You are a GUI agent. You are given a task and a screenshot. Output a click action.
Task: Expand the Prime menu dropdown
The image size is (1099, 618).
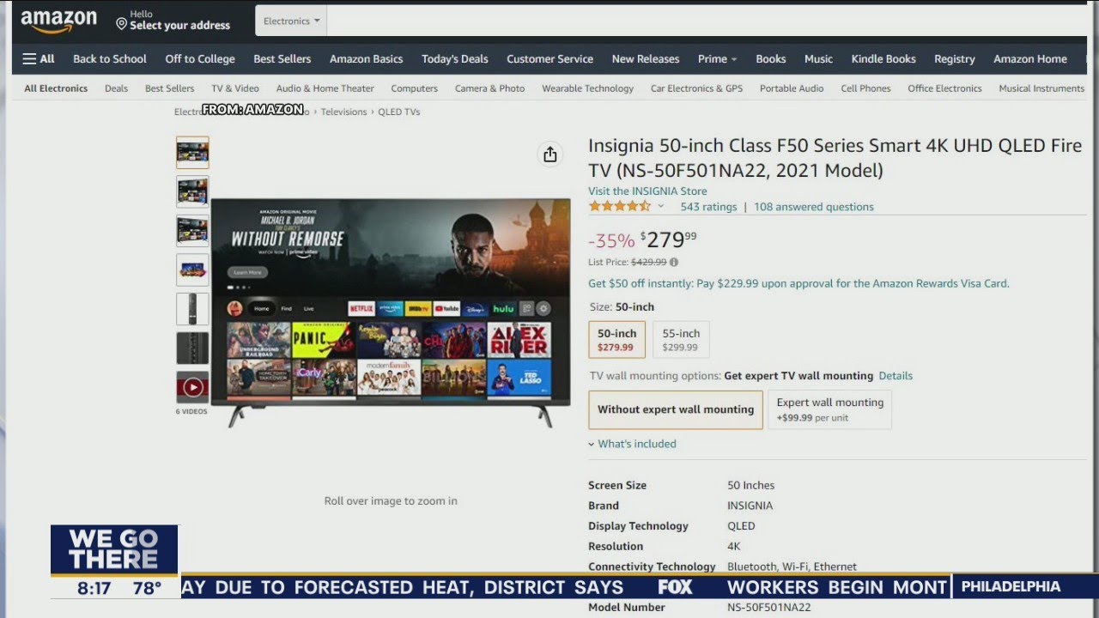click(718, 59)
